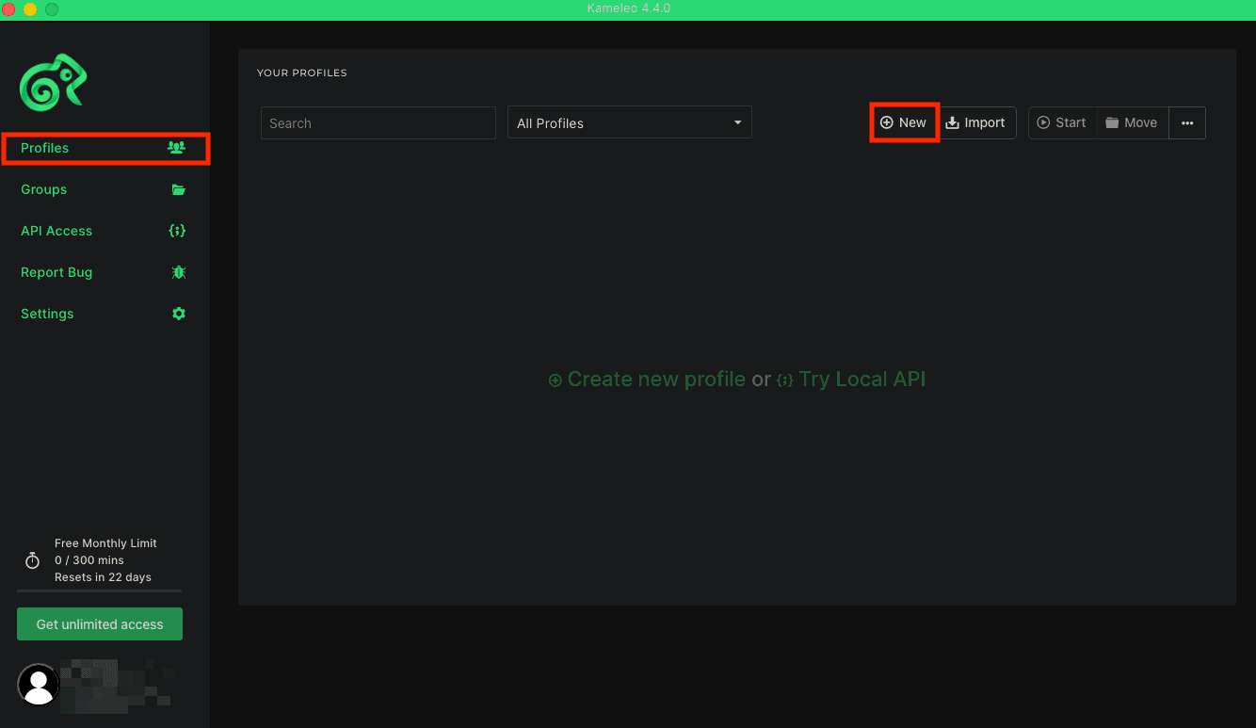This screenshot has width=1256, height=728.
Task: Open Settings using the gear icon
Action: [178, 314]
